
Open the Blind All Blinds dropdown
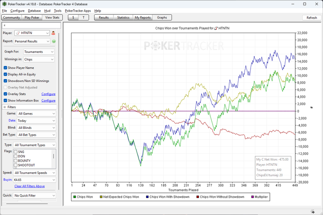point(36,128)
